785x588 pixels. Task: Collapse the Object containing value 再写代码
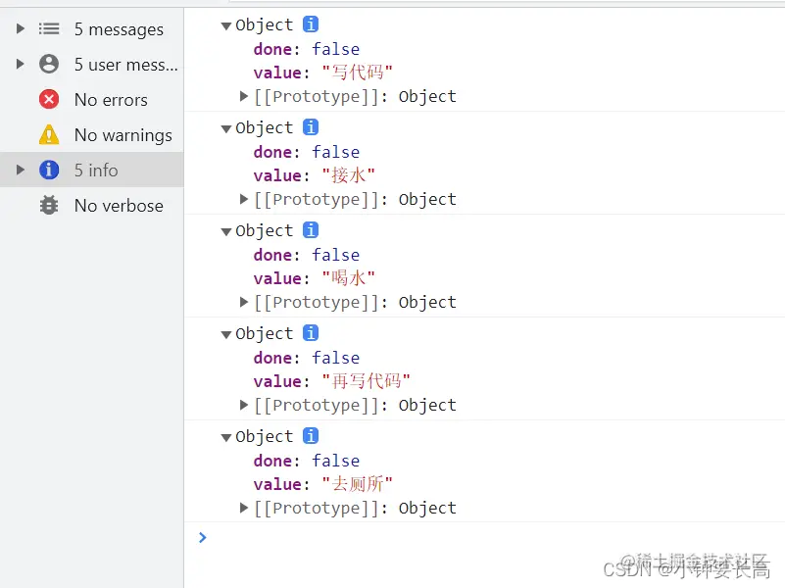pos(226,334)
